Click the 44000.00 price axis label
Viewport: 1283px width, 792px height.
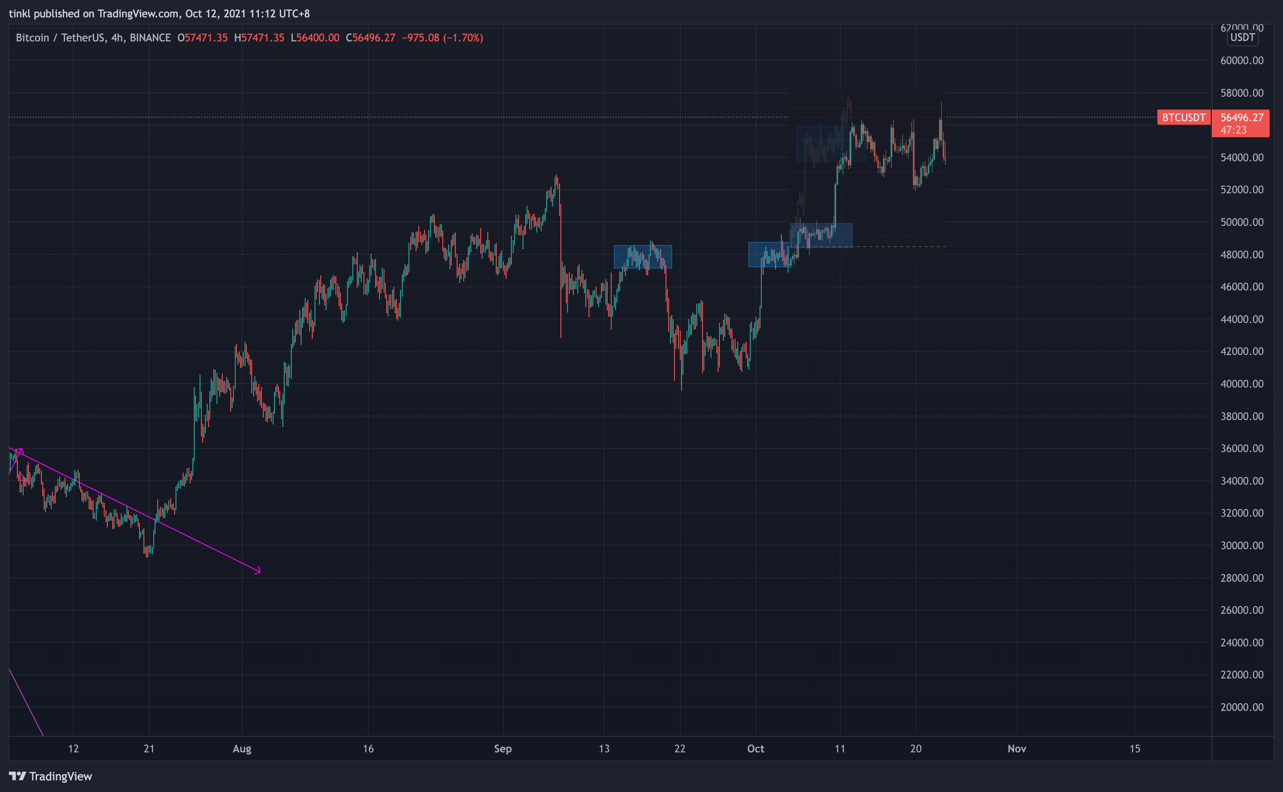[x=1242, y=319]
